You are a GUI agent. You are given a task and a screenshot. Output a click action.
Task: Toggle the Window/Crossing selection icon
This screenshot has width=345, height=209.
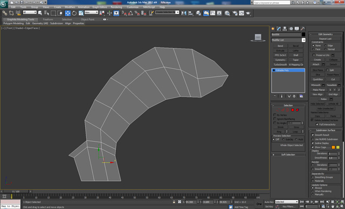pos(60,13)
